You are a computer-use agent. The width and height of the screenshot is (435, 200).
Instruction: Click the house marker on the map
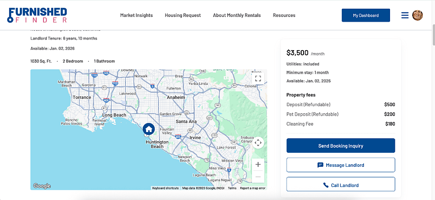(x=149, y=129)
